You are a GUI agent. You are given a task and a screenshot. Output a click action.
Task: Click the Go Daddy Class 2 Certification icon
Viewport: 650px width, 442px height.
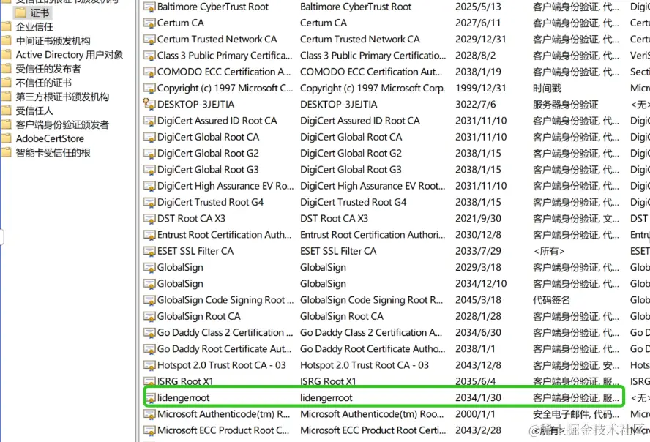[x=149, y=333]
